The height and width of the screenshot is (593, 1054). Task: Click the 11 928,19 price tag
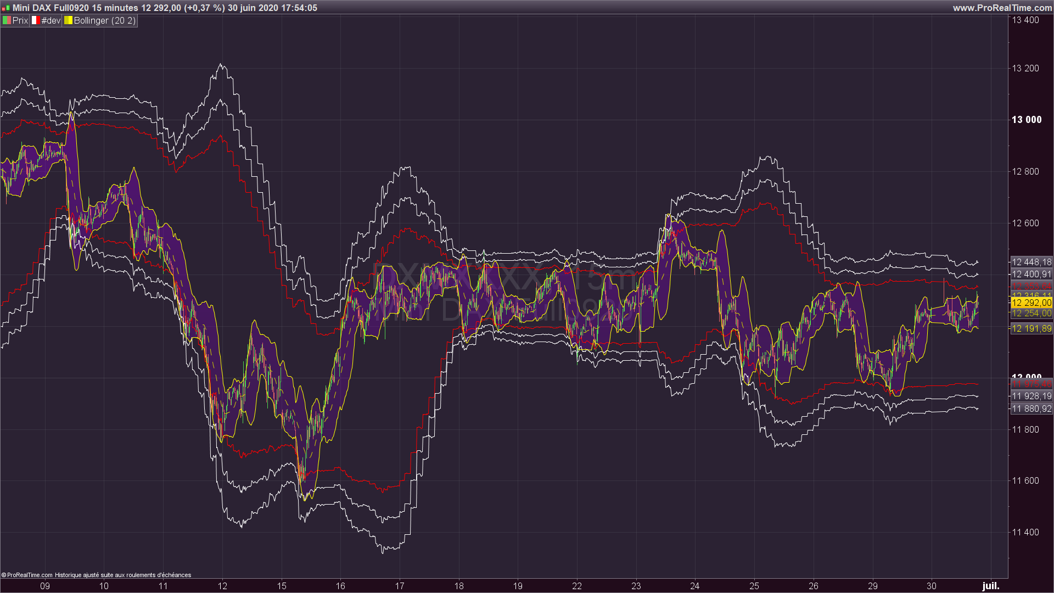[x=1031, y=396]
